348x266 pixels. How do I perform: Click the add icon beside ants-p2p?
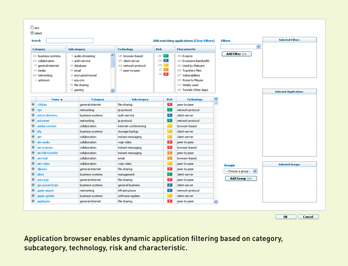(x=33, y=179)
